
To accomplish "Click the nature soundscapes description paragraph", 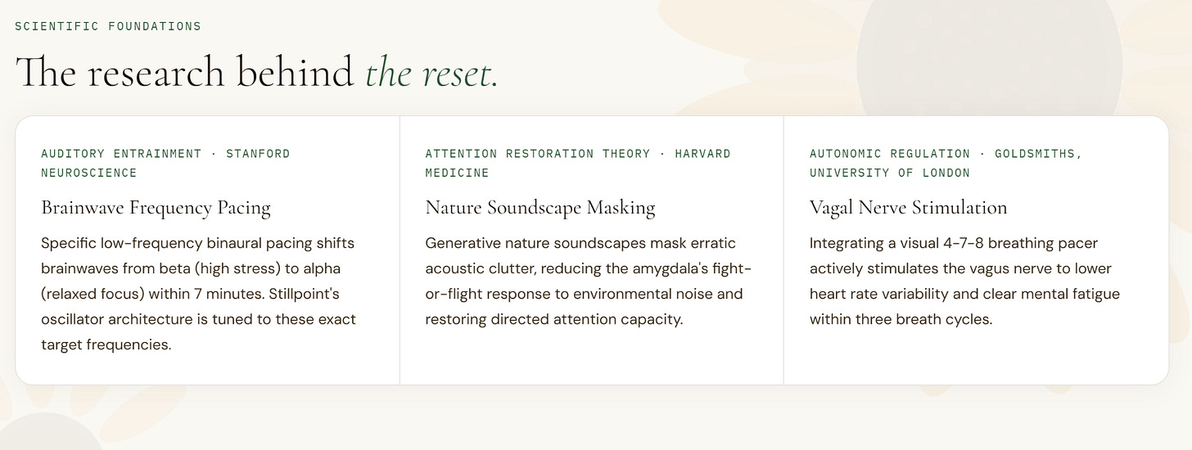I will [588, 281].
